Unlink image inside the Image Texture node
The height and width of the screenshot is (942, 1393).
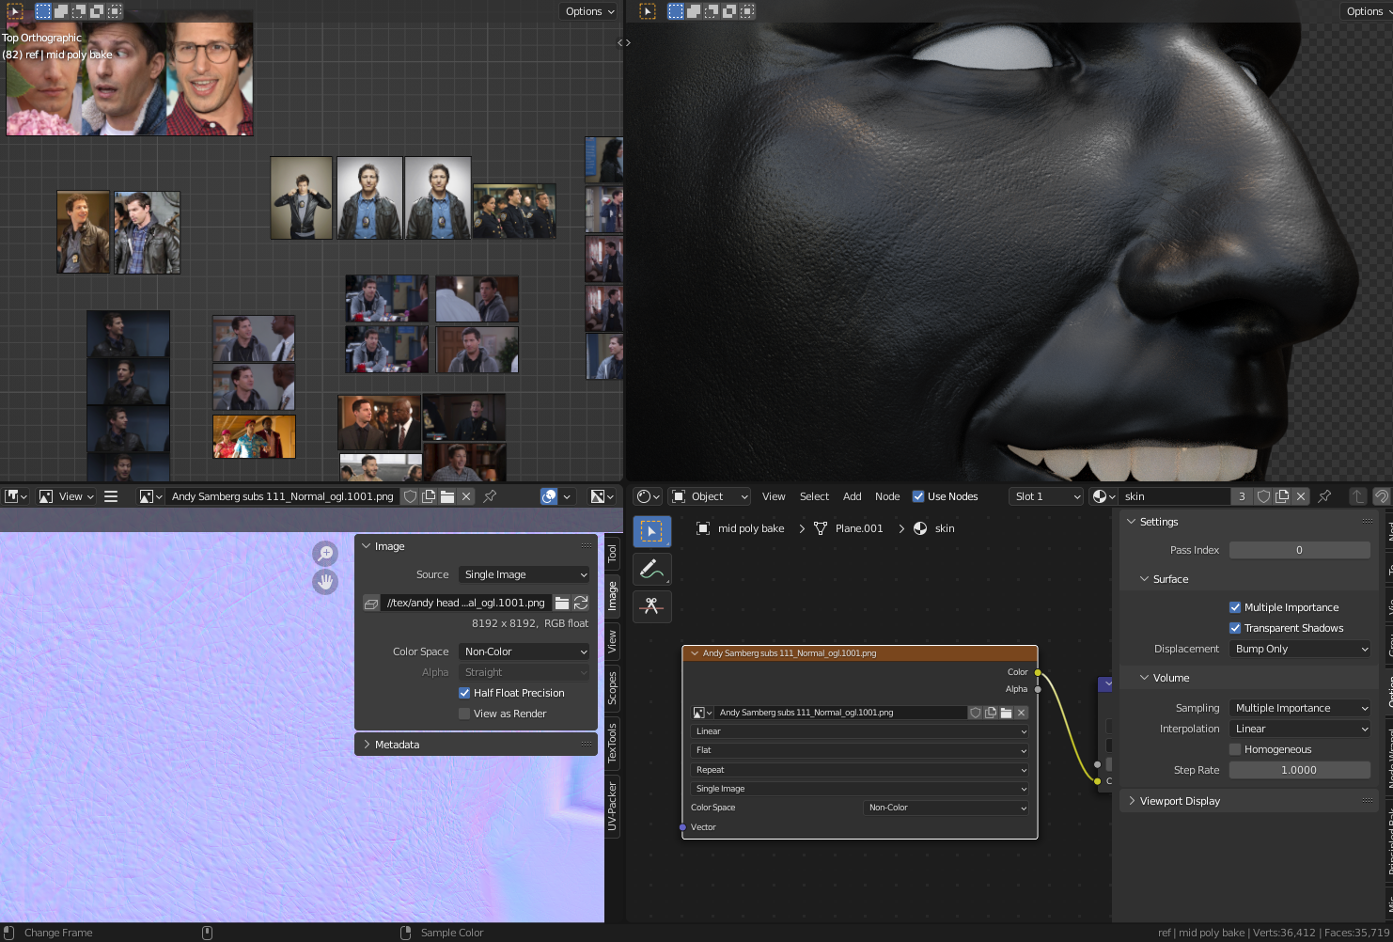tap(1022, 713)
